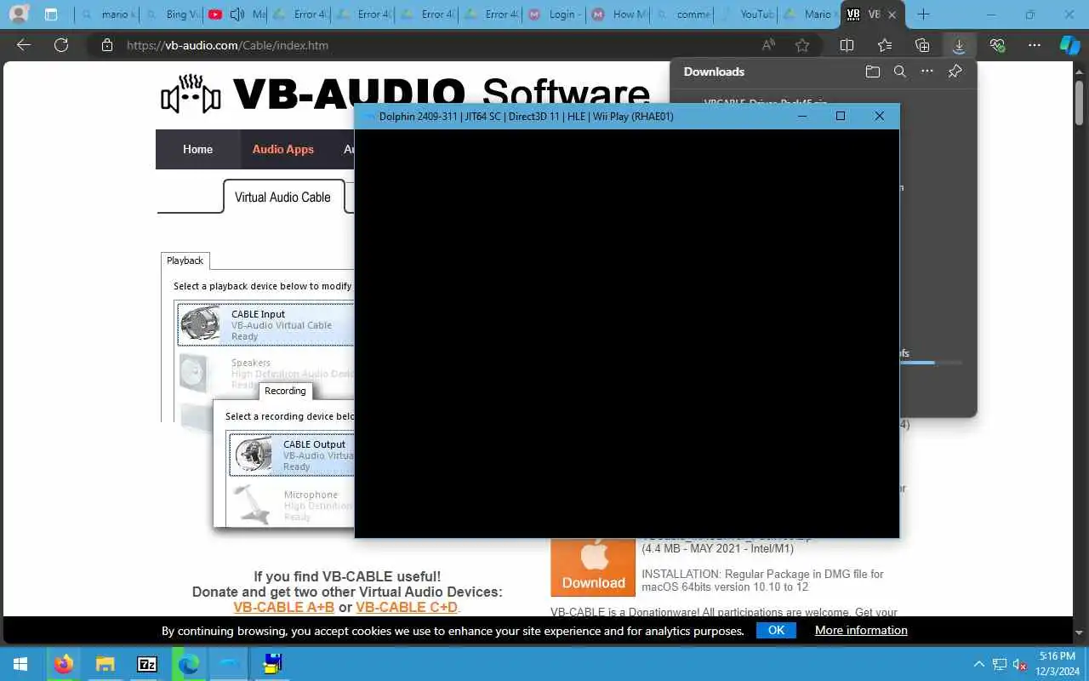
Task: Switch to the Login tab
Action: [x=554, y=14]
